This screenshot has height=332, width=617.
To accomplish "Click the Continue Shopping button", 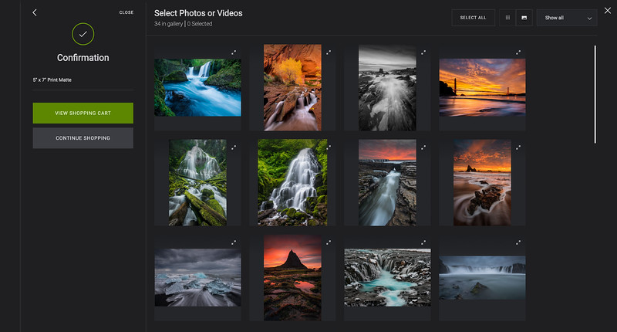I will click(x=83, y=138).
